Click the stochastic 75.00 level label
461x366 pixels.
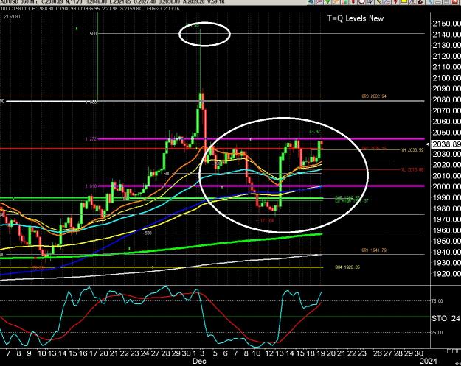click(x=437, y=301)
